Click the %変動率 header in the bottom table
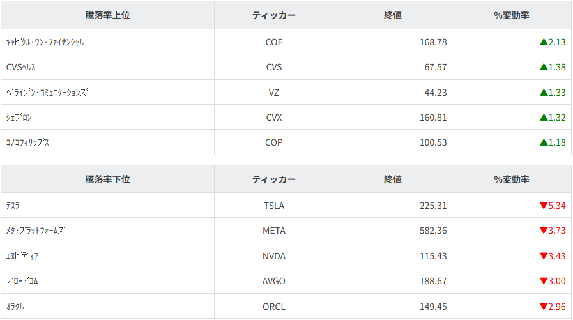The image size is (573, 320). (511, 179)
